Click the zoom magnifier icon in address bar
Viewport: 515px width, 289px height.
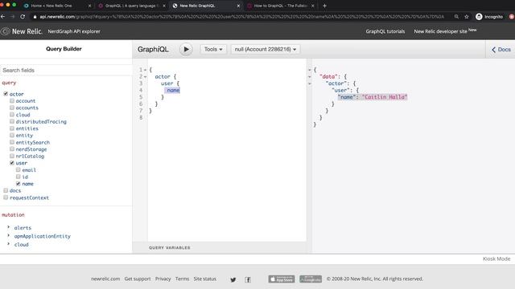456,16
